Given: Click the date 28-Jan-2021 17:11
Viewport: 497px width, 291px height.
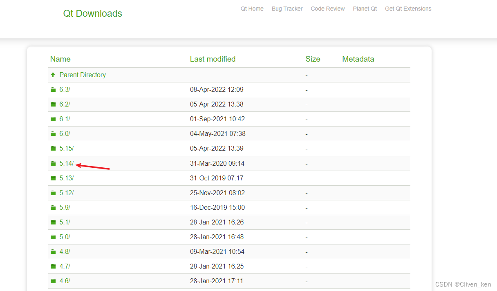Looking at the screenshot, I should coord(217,281).
